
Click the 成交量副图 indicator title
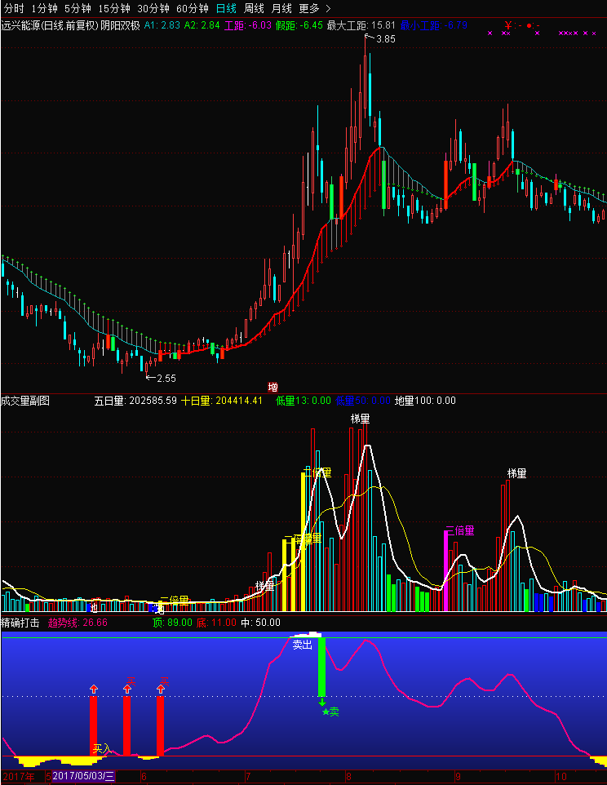(25, 401)
